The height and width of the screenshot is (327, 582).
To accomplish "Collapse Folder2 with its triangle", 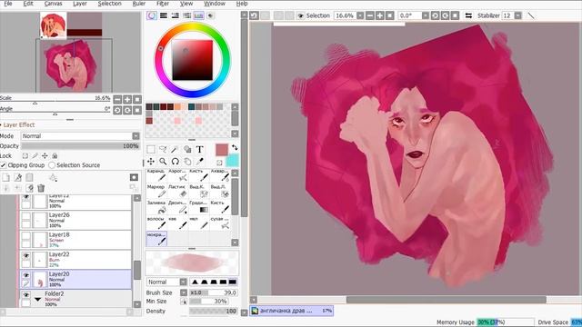I will 38,299.
